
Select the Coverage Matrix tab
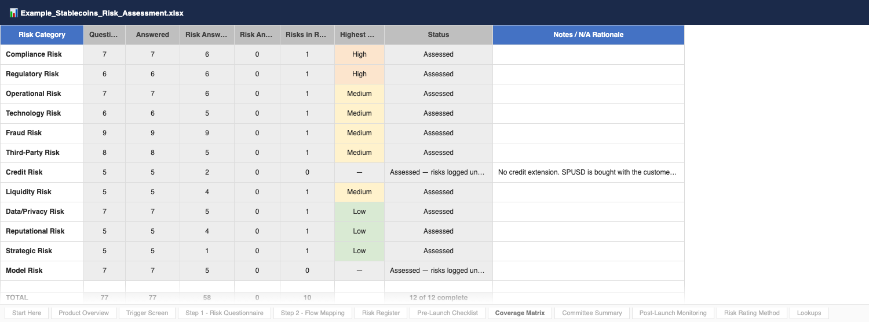click(520, 313)
